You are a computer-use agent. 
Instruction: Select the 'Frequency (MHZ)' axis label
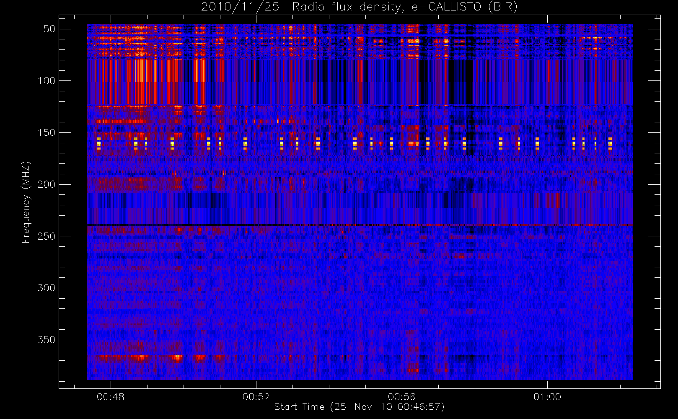(x=26, y=202)
